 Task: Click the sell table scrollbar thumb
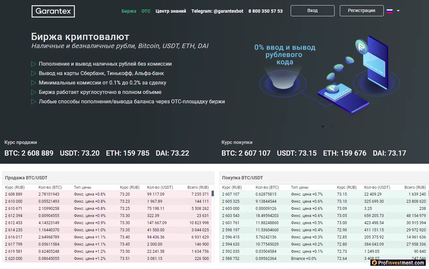coord(213,194)
